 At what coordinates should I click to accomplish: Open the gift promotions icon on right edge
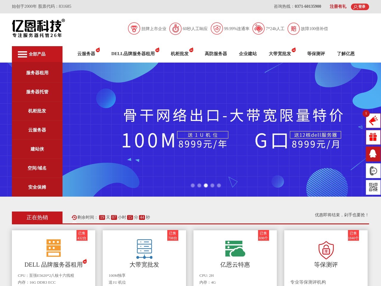[373, 137]
